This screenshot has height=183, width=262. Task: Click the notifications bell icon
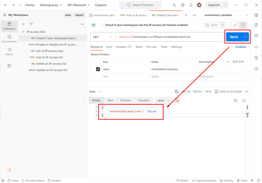pos(191,5)
